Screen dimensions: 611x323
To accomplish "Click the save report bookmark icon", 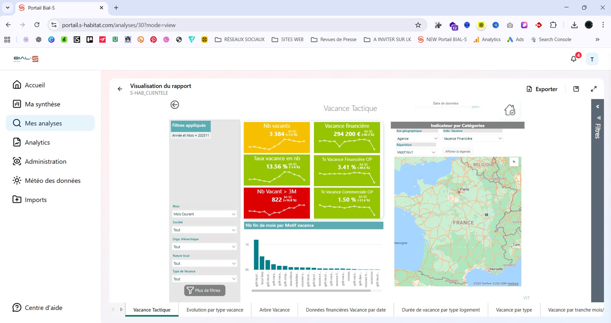I will [x=576, y=89].
